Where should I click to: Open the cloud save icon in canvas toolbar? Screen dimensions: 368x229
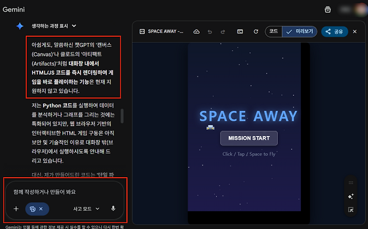click(x=196, y=32)
